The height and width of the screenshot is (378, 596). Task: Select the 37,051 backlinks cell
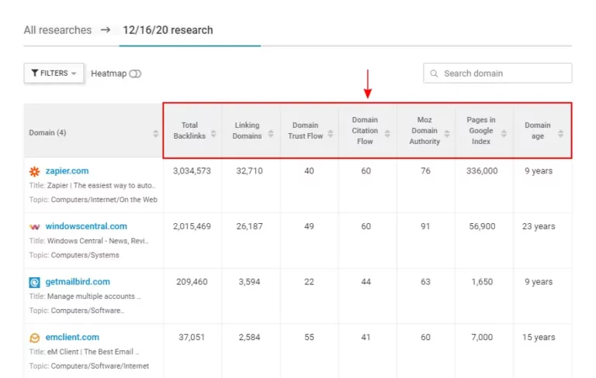[x=192, y=337]
